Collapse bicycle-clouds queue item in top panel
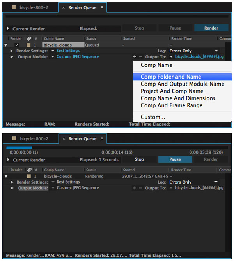Screen dimensions: 234x264 pyautogui.click(x=6, y=45)
